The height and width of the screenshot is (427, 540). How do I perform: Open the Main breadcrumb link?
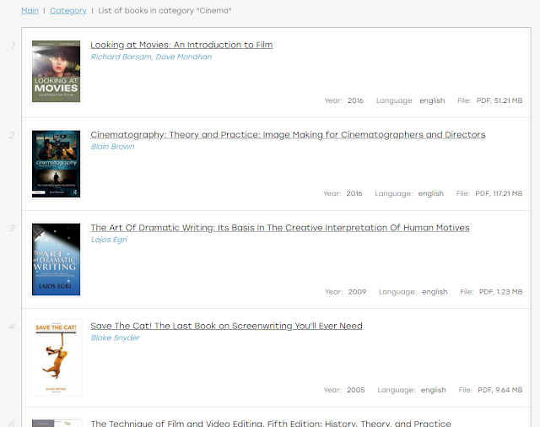(x=30, y=11)
